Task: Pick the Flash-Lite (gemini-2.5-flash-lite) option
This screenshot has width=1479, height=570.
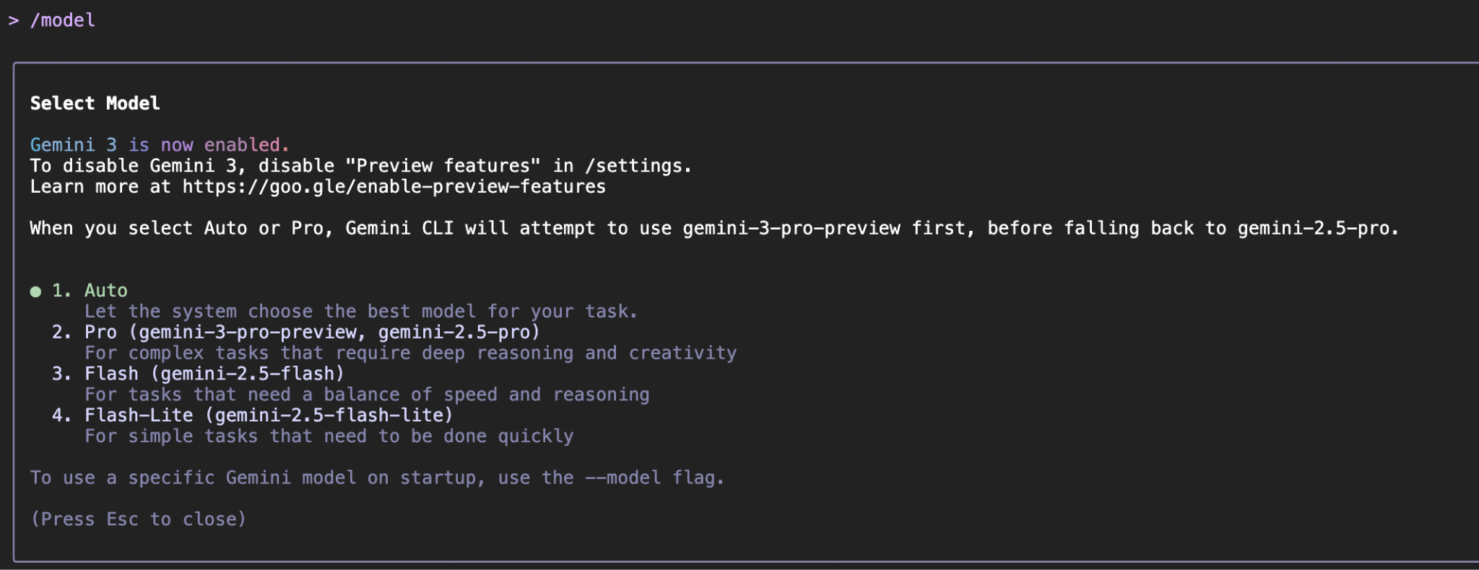Action: coord(268,416)
